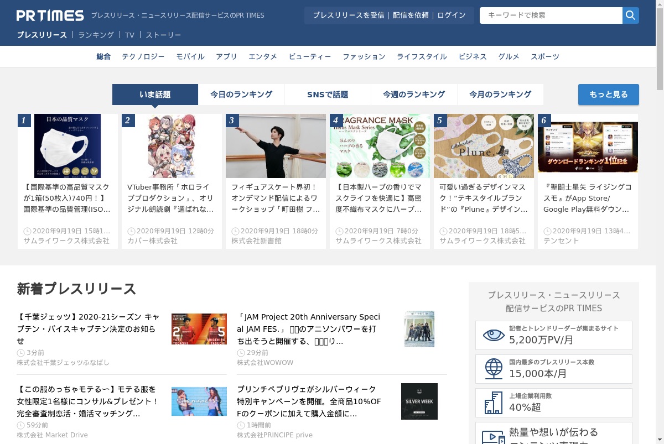Click テンセント company name
Image resolution: width=664 pixels, height=444 pixels.
click(561, 241)
